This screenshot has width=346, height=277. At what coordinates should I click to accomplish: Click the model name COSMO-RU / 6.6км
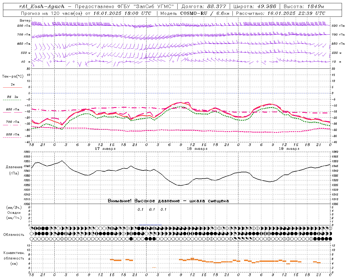205,13
